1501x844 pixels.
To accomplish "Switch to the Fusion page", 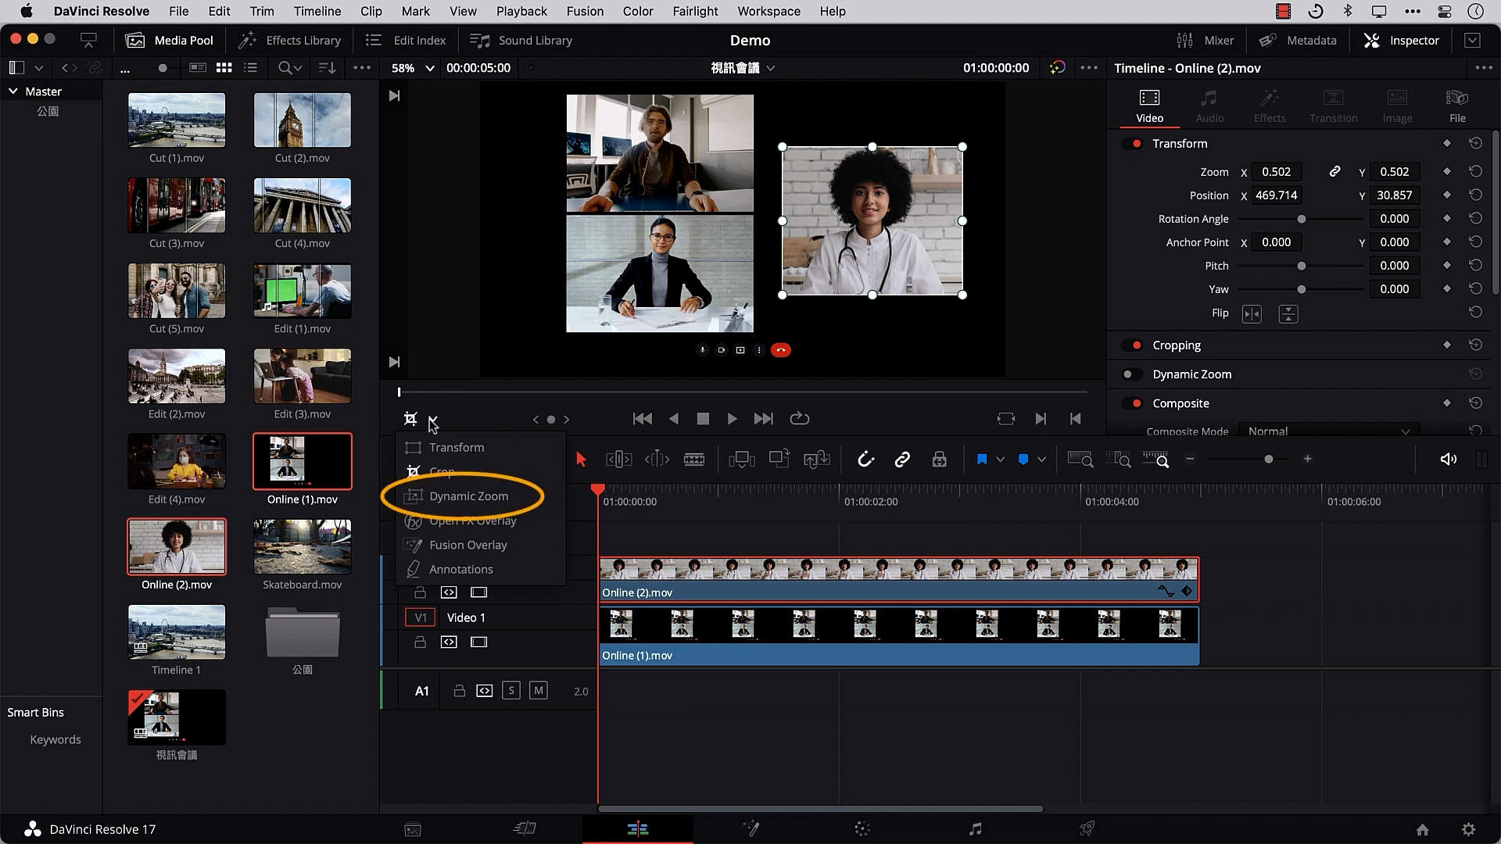I will pyautogui.click(x=752, y=828).
